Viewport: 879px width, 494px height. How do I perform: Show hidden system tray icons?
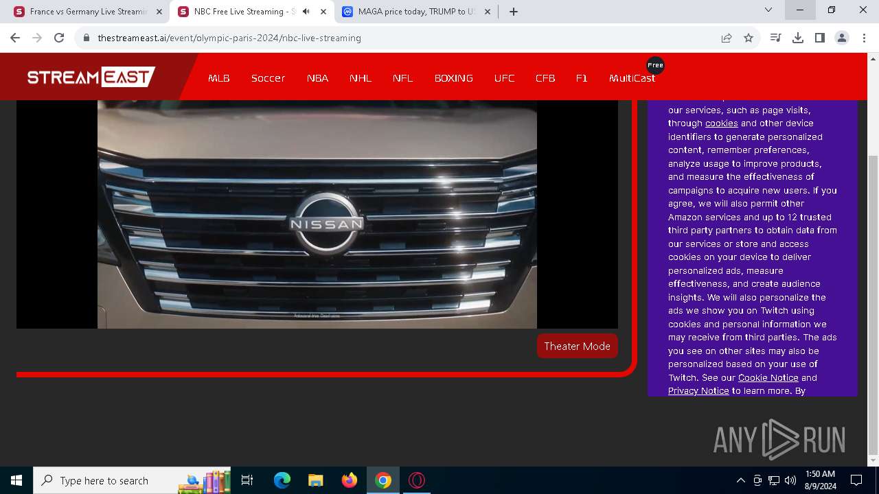tap(740, 480)
